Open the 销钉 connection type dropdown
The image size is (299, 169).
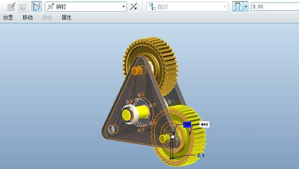coord(86,7)
